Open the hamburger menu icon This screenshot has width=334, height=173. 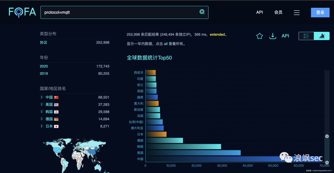pos(297,13)
